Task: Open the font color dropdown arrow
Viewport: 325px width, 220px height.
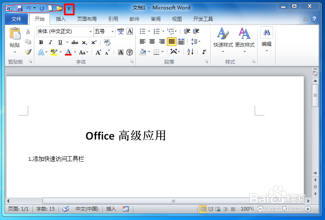Action: [x=75, y=52]
